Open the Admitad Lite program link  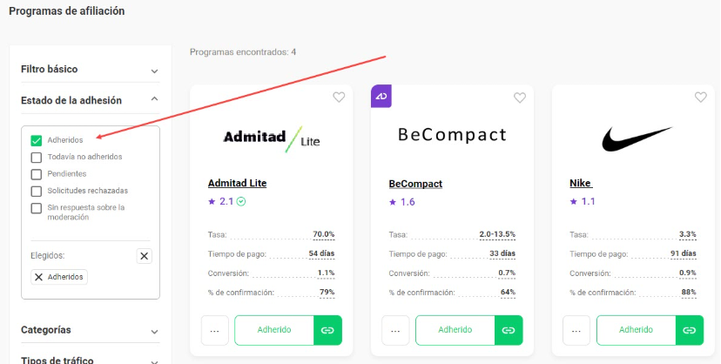tap(237, 183)
